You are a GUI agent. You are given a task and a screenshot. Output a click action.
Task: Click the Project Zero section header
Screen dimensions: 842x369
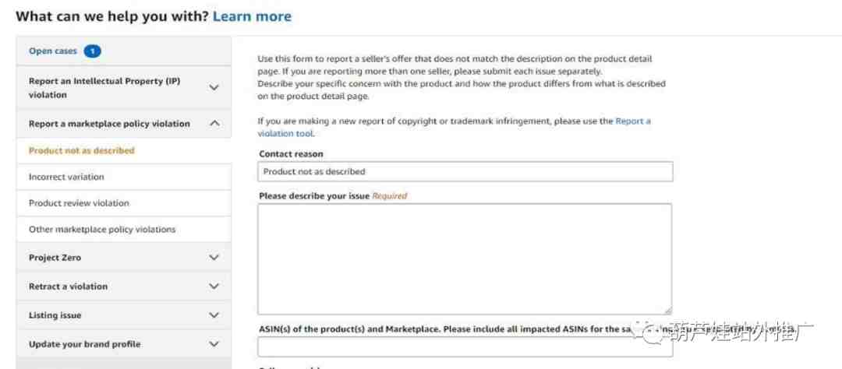click(x=124, y=258)
